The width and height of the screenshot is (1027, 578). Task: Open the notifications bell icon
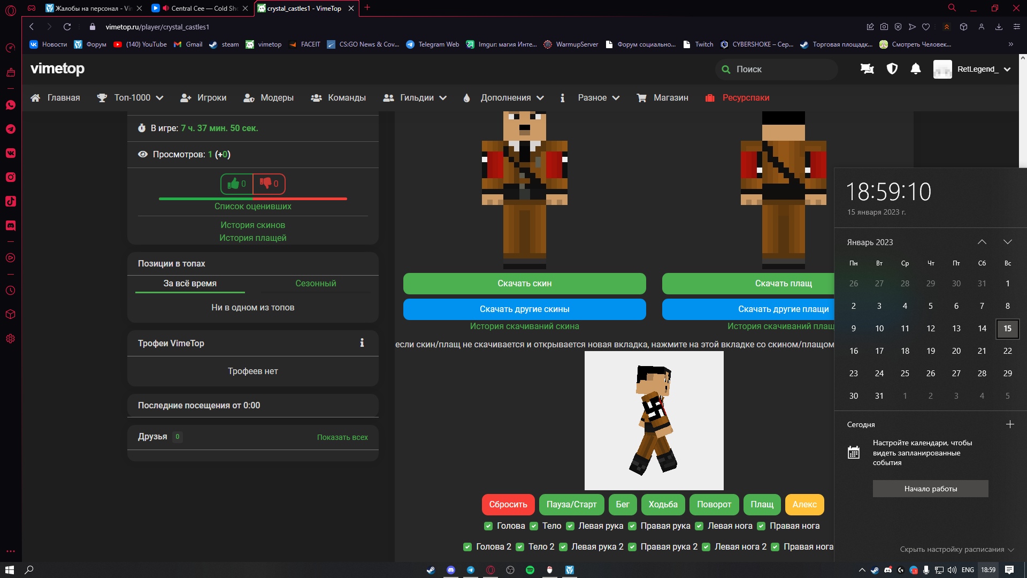tap(916, 69)
